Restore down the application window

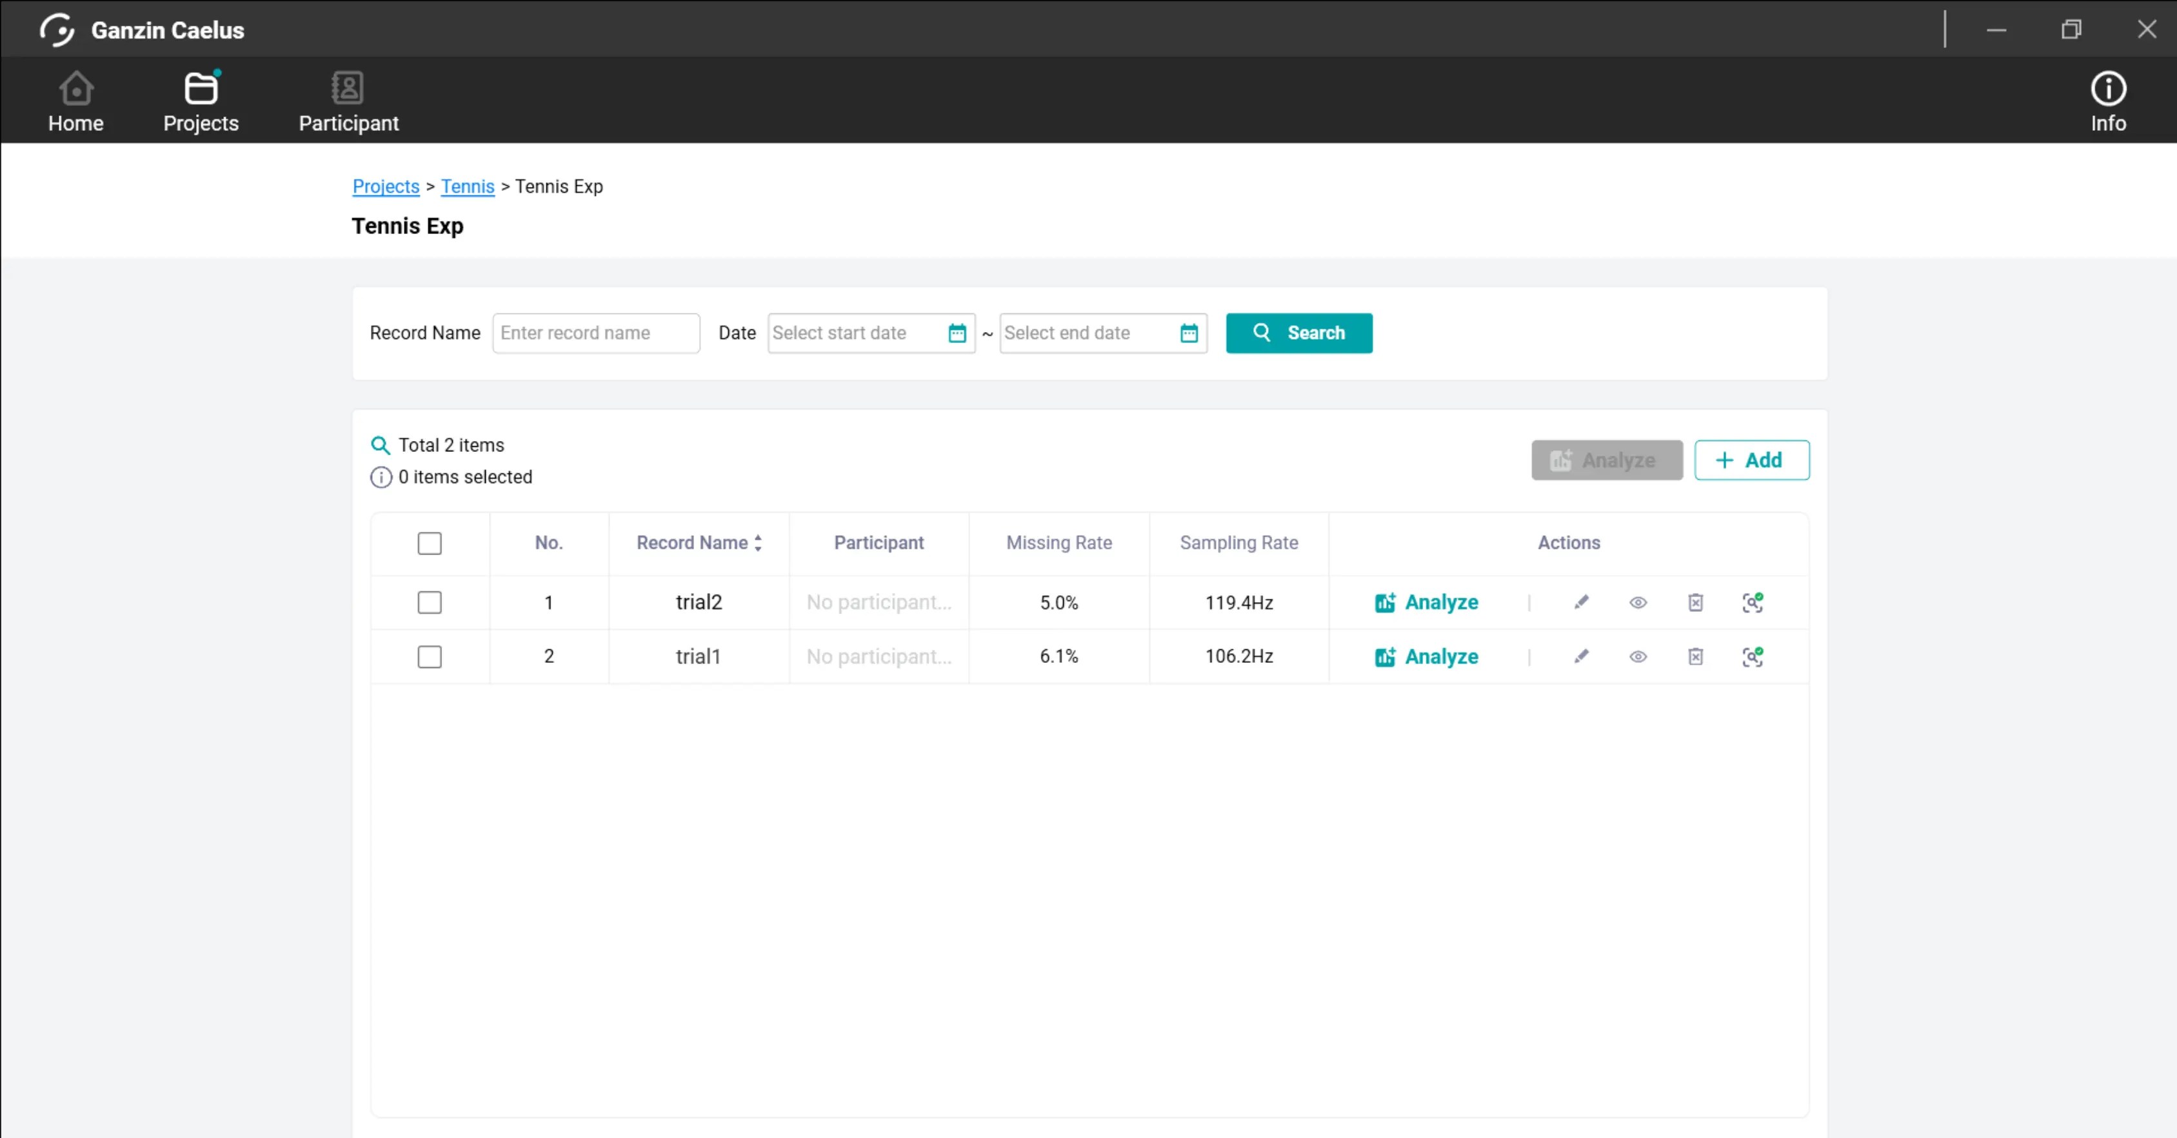2071,30
